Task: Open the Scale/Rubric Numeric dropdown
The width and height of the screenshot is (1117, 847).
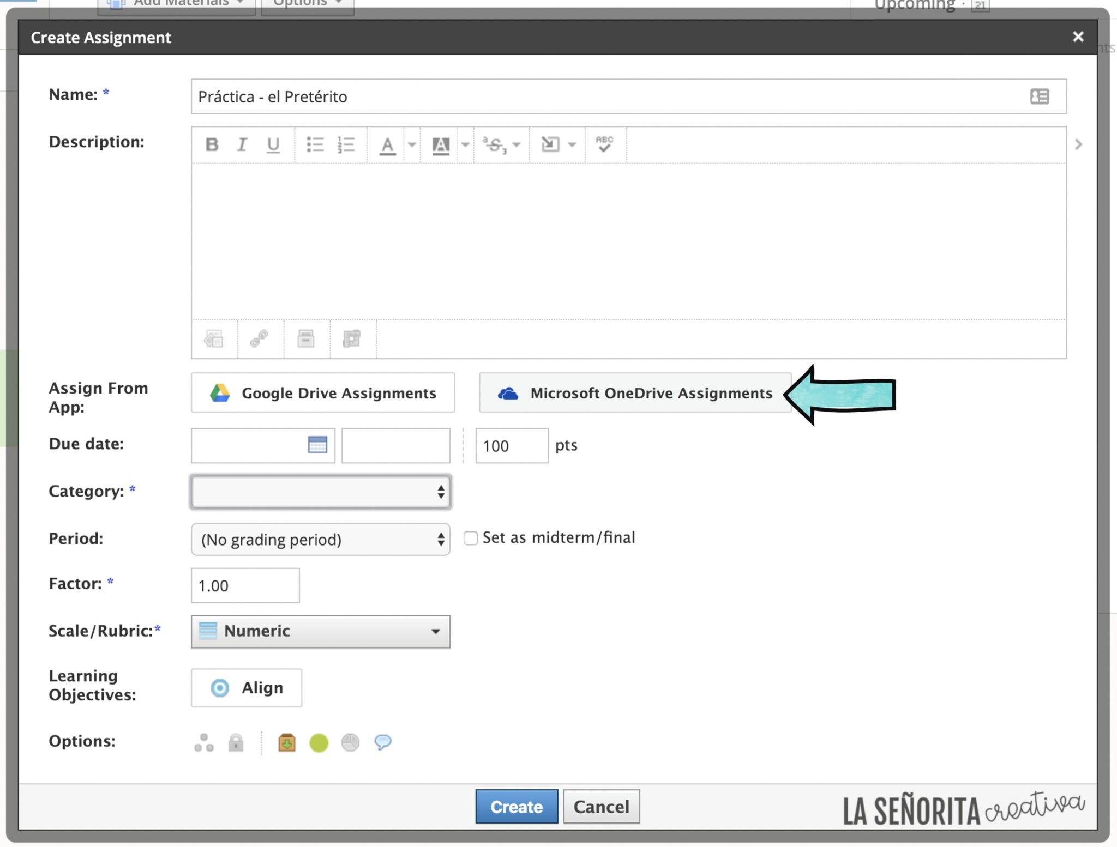Action: tap(320, 631)
